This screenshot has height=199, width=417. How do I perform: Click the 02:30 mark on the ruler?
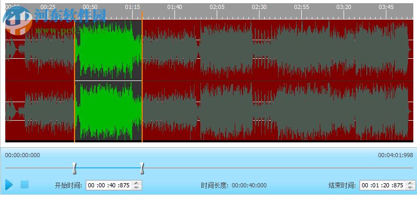(260, 7)
